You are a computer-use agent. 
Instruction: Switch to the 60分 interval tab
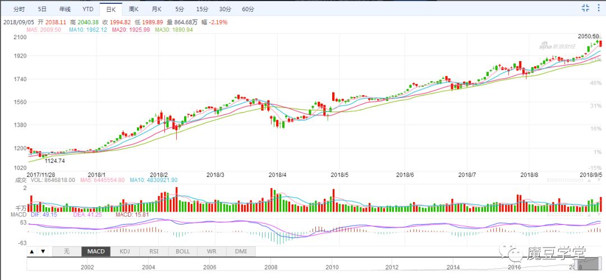(248, 9)
